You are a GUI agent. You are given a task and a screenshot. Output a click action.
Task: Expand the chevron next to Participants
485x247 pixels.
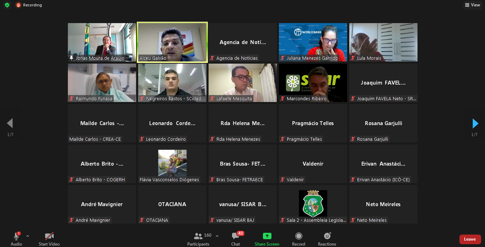217,236
